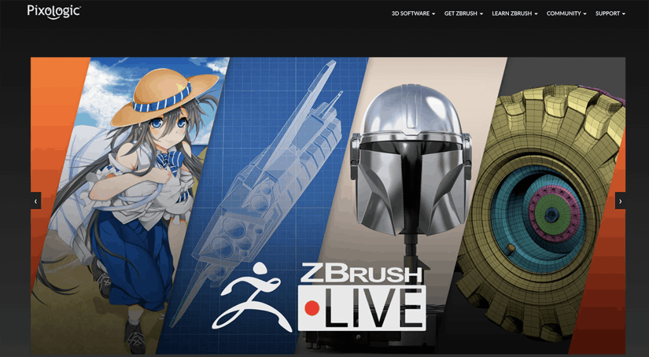The image size is (649, 357).
Task: Open the Get ZBrush menu
Action: (x=463, y=14)
